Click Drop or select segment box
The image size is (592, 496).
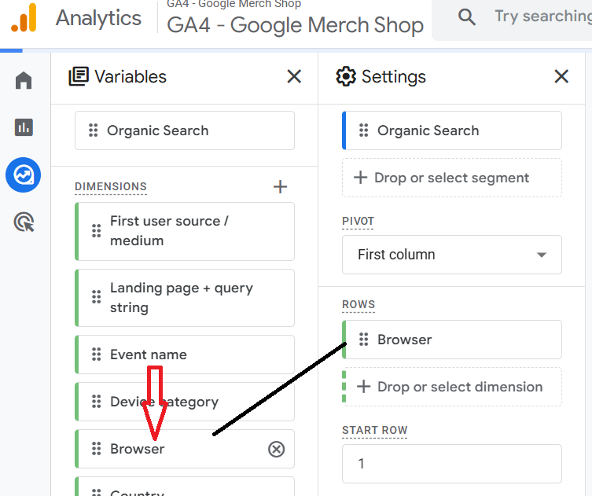452,178
